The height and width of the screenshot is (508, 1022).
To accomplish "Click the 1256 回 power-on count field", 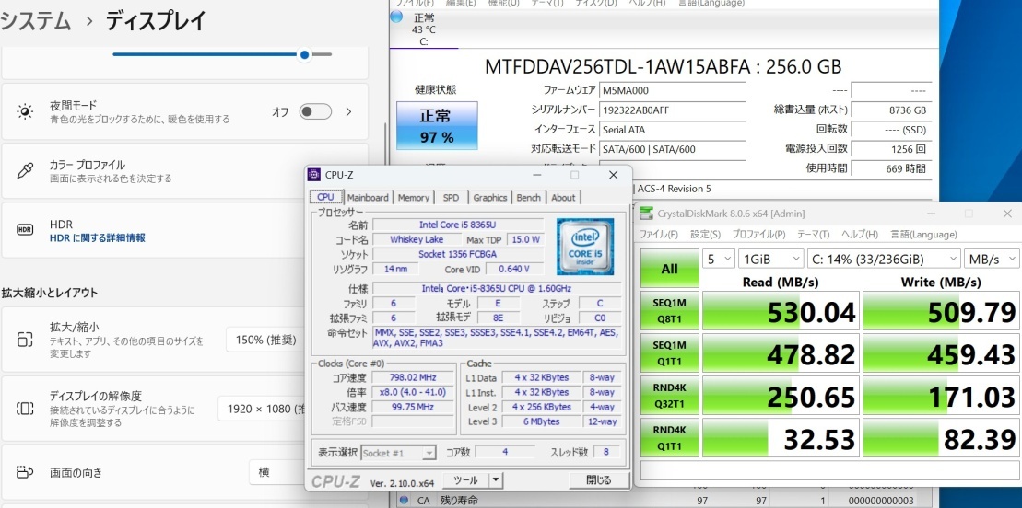I will click(891, 148).
